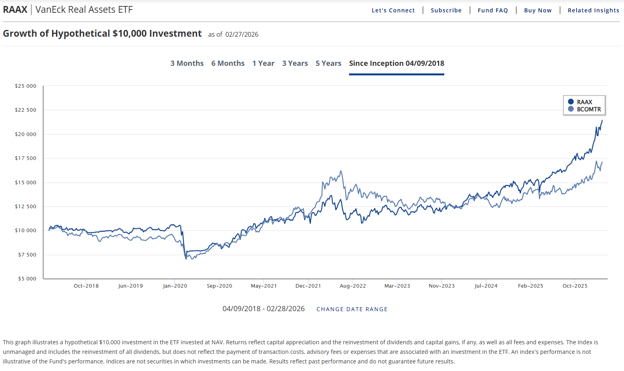
Task: Switch to the 6 Months tab
Action: 228,63
